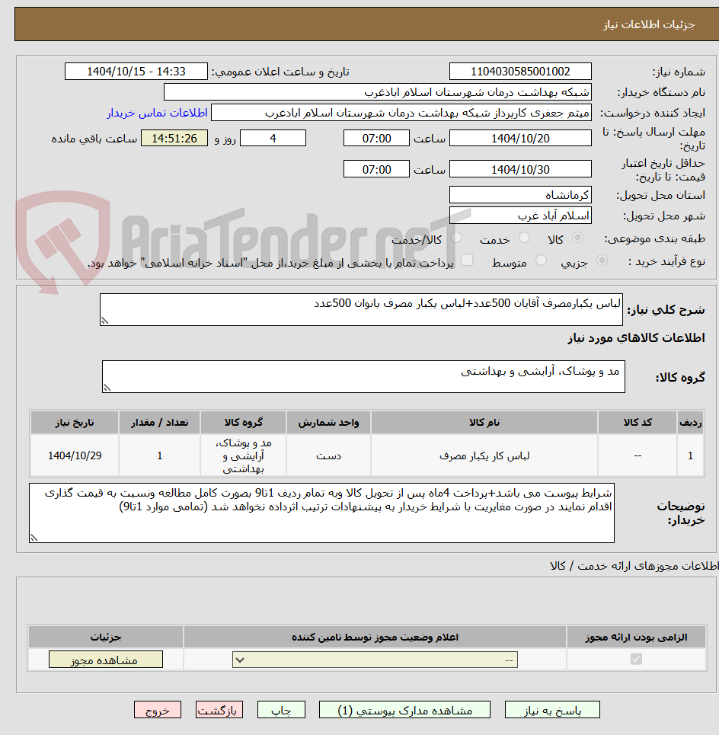Open اطلاعات تماس خریدار link
Viewport: 719px width, 735px height.
[157, 113]
